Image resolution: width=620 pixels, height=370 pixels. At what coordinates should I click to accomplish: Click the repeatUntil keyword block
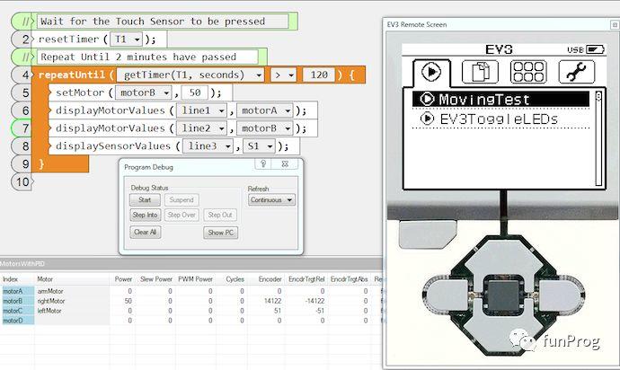coord(72,75)
